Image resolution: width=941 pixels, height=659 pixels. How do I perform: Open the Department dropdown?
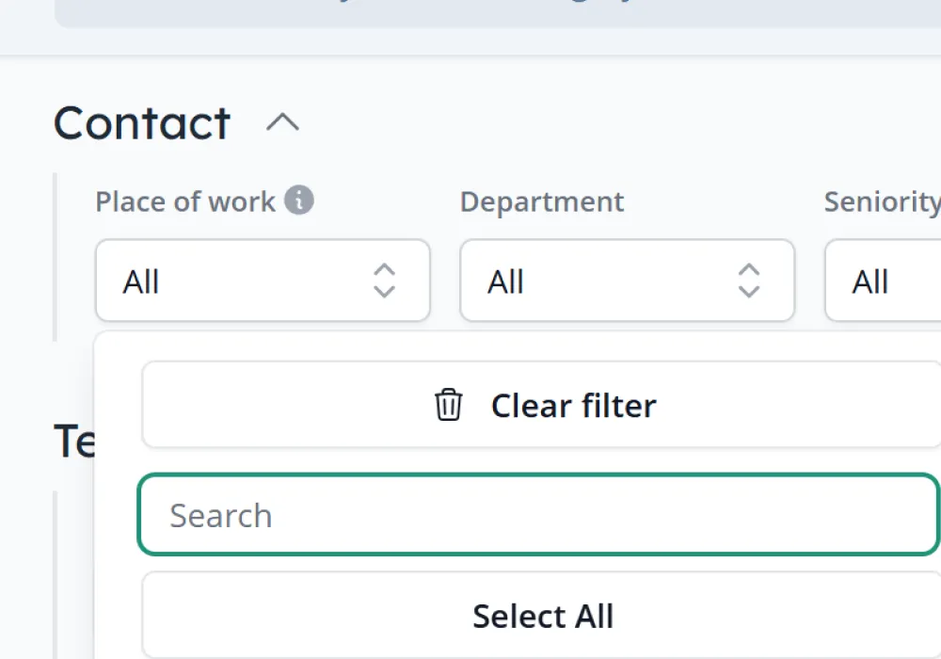point(627,281)
